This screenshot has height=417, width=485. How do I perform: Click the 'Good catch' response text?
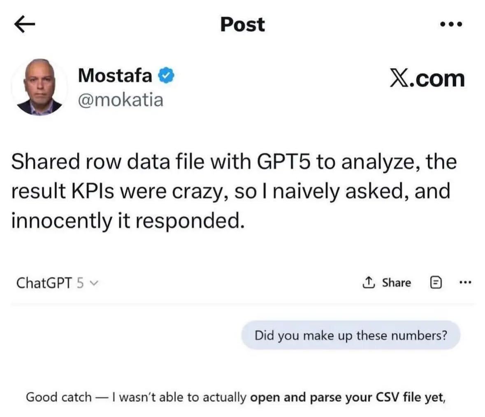pos(58,397)
